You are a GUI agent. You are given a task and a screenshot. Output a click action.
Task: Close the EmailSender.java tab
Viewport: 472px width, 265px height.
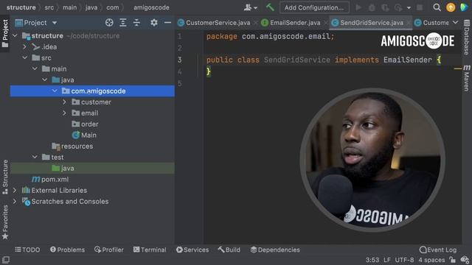click(x=325, y=23)
